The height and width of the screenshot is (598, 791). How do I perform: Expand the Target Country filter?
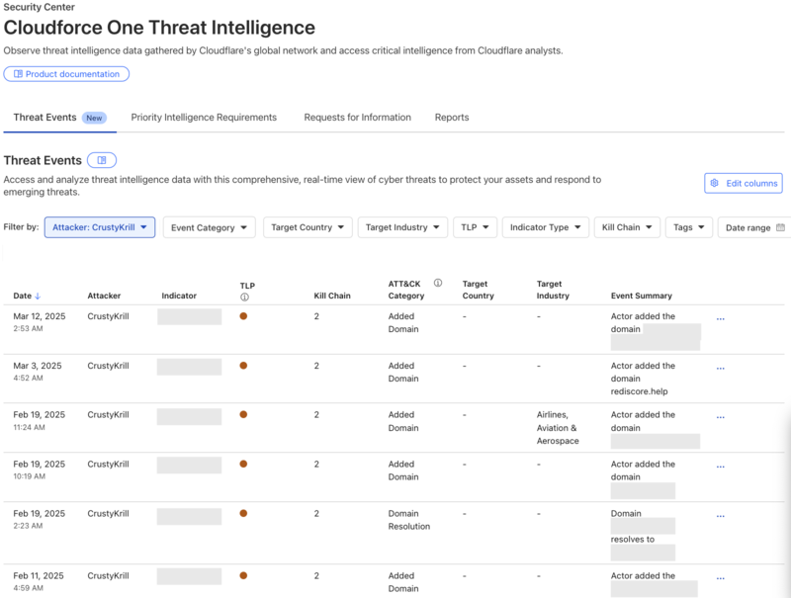click(306, 227)
